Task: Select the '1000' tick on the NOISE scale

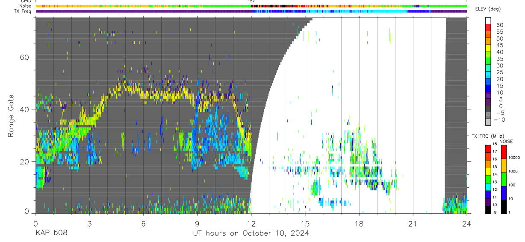Action: 513,171
